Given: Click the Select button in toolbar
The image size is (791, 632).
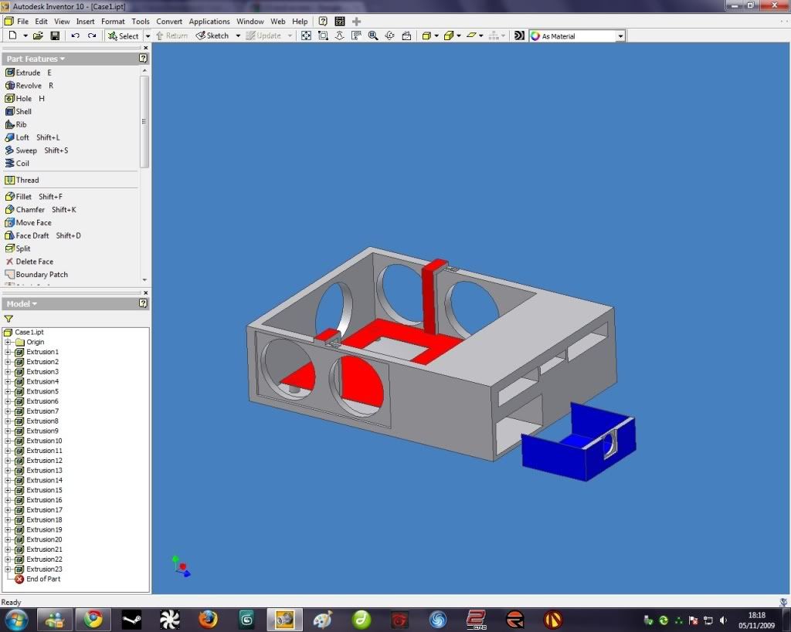Looking at the screenshot, I should (x=123, y=35).
